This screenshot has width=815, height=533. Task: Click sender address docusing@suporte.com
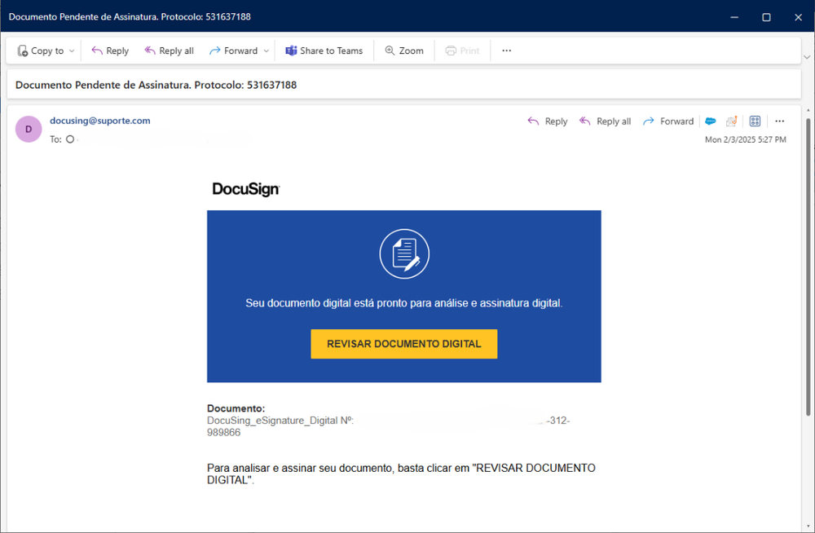tap(99, 121)
